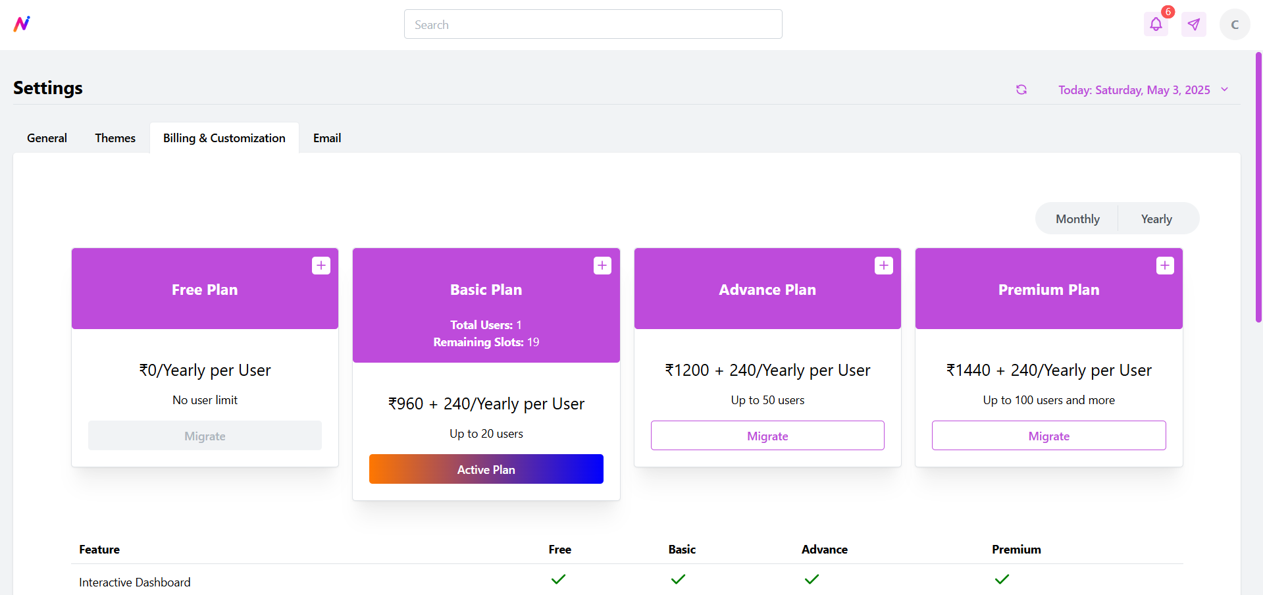Select the Billing & Customization tab
This screenshot has height=595, width=1263.
[x=224, y=138]
